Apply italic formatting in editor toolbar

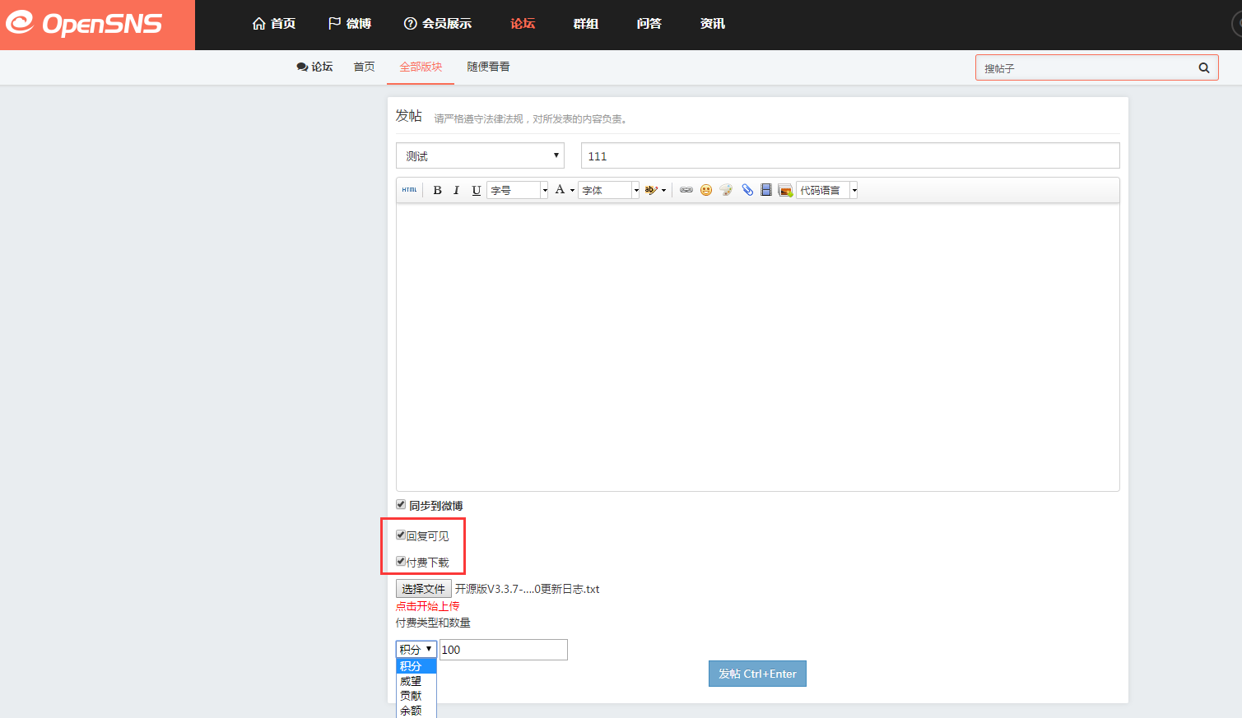(456, 190)
